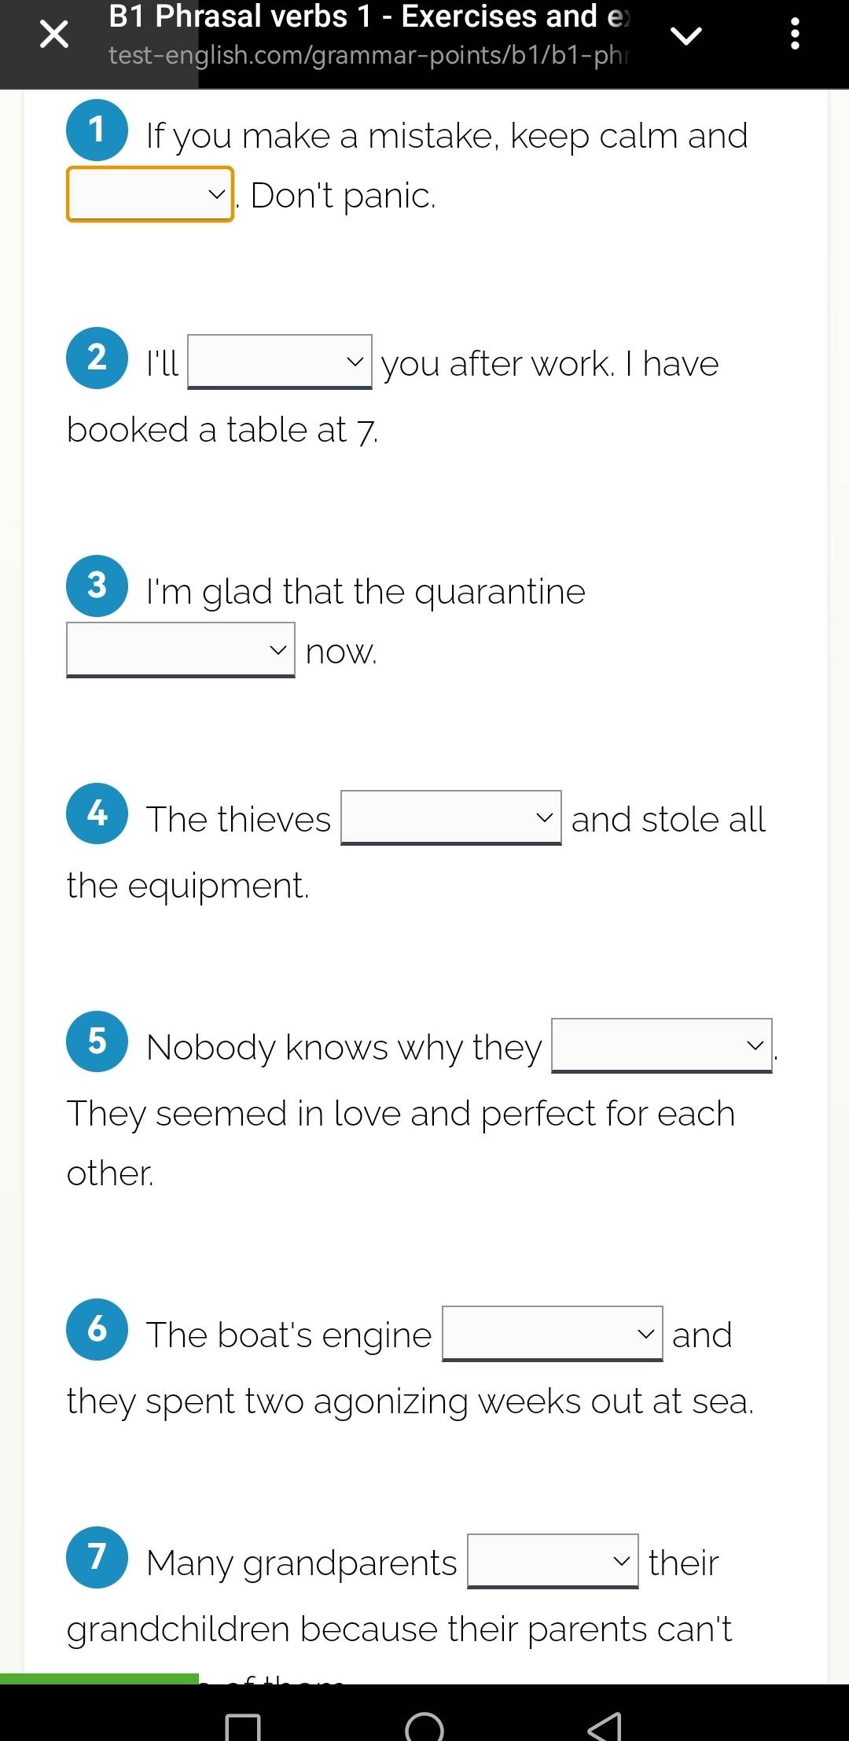Tap question number 4 circle badge
Viewport: 849px width, 1741px height.
tap(97, 814)
